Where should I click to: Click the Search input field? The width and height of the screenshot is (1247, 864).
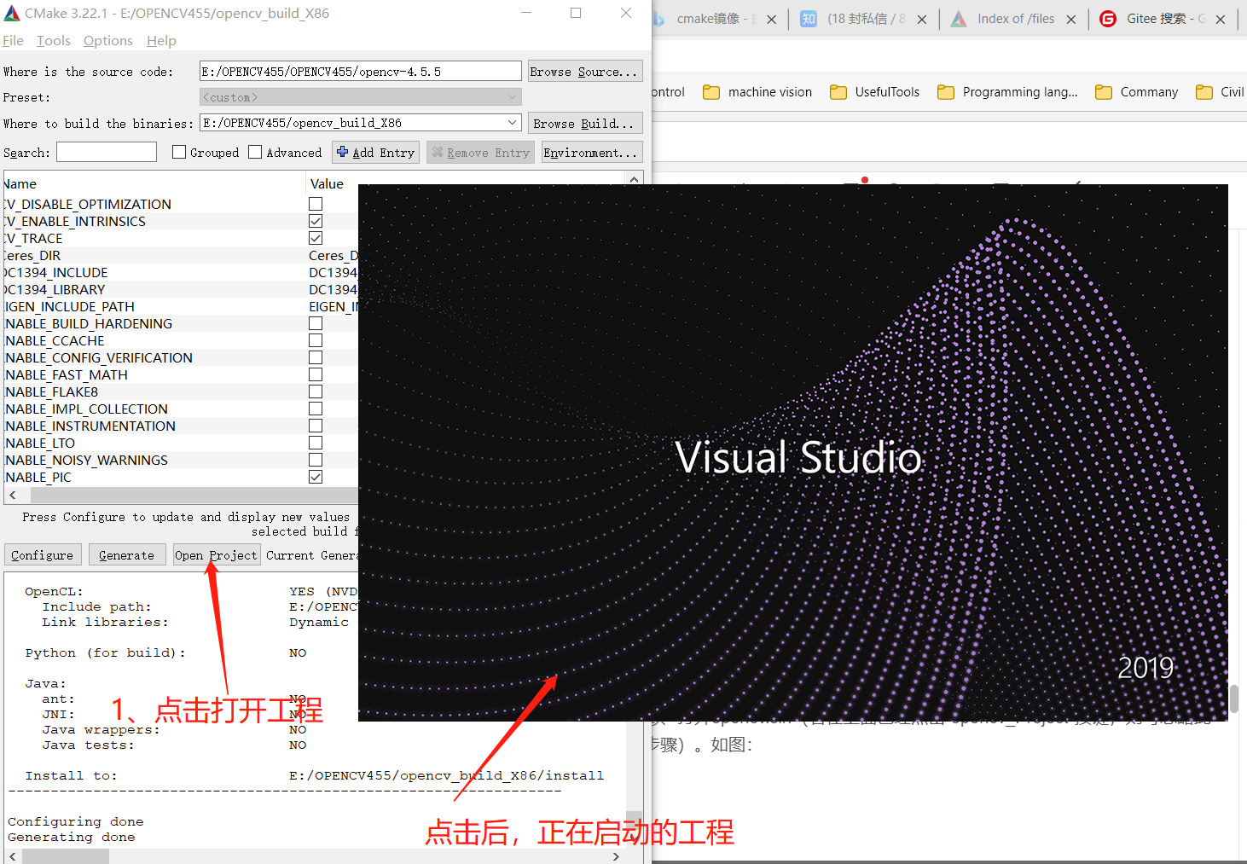[106, 152]
